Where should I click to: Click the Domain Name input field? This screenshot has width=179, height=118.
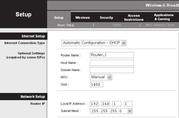[x=112, y=70]
